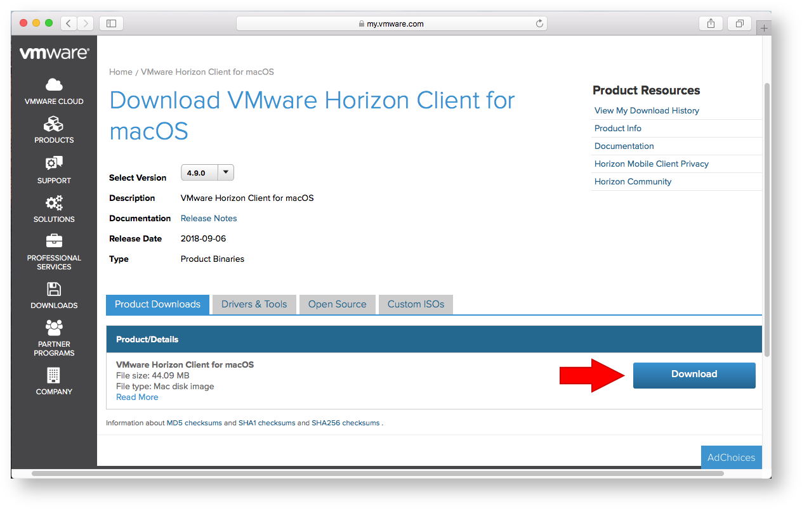Open the SHA1 checksums link
This screenshot has height=509, width=802.
(x=266, y=423)
